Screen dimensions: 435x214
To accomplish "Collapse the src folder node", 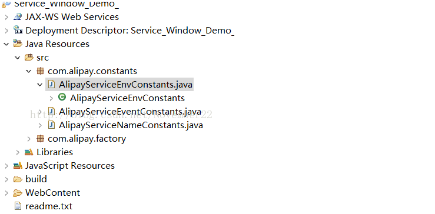I will [x=18, y=58].
